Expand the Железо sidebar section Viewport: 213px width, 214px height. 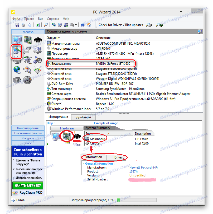(x=28, y=32)
